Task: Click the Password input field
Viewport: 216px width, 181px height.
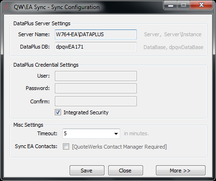Action: pos(96,88)
